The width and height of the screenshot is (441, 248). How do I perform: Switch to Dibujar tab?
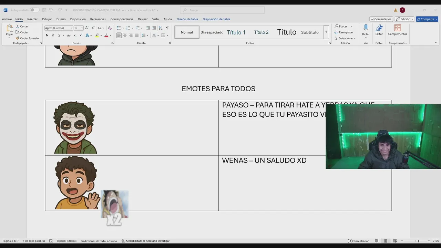(x=47, y=19)
